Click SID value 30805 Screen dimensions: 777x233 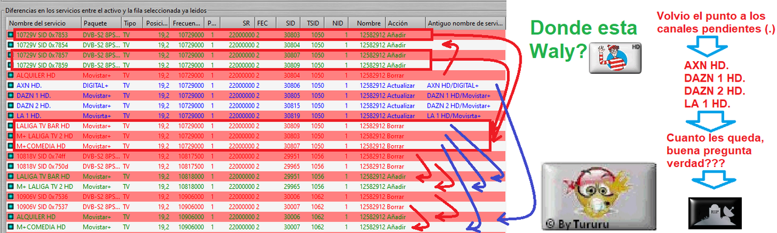[291, 96]
